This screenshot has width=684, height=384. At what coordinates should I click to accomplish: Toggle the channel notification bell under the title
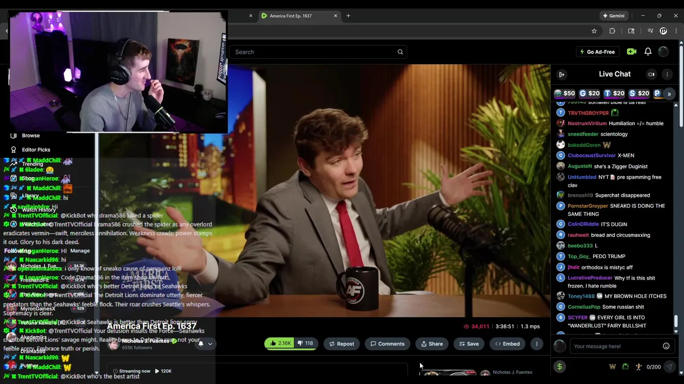point(201,343)
